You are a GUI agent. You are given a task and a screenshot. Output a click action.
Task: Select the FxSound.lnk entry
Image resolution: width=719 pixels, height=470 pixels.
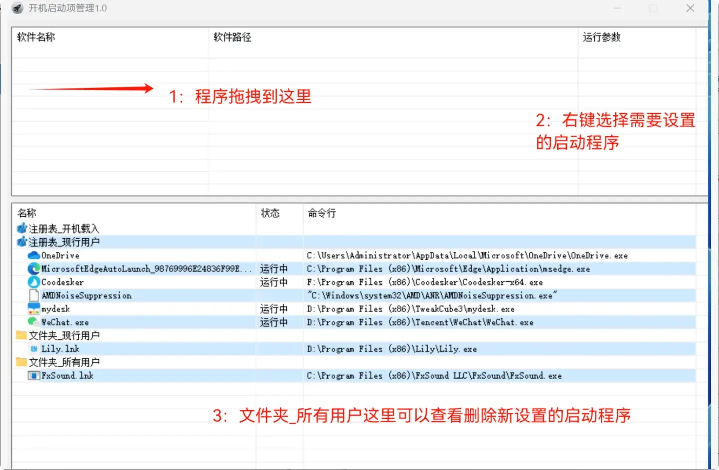click(x=67, y=375)
